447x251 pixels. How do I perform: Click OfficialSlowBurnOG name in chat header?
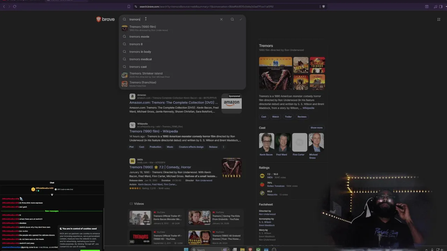coord(44,188)
